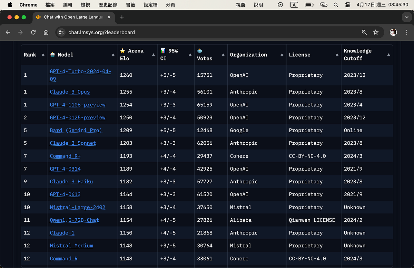Navigate back using the back arrow
The image size is (414, 268).
[8, 32]
